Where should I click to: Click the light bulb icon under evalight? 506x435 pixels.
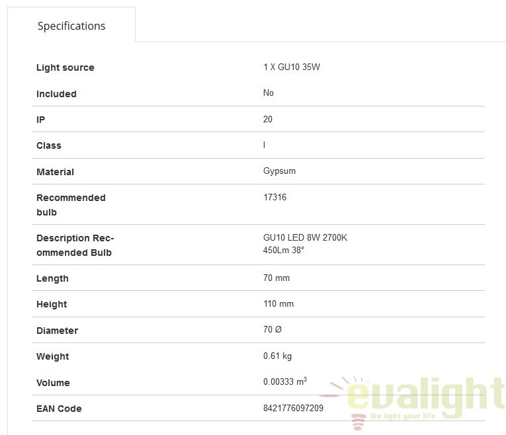click(x=358, y=422)
